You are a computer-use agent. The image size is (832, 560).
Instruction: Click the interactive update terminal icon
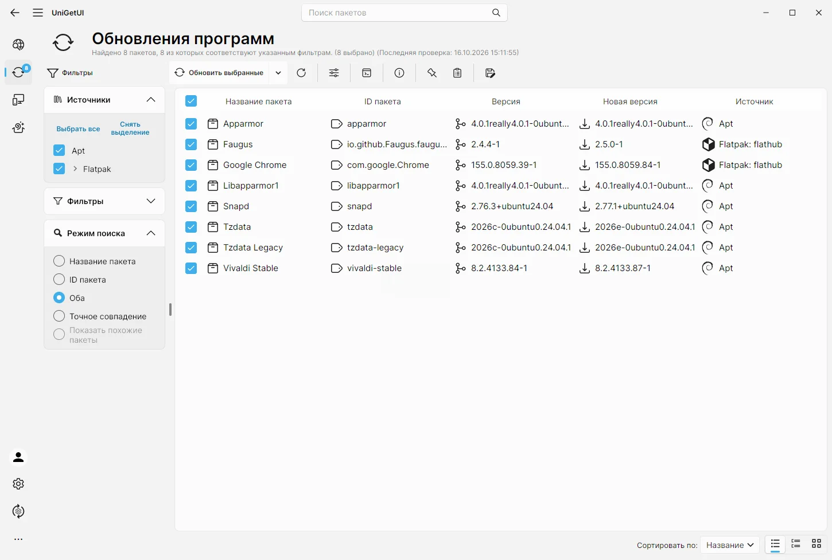click(367, 73)
